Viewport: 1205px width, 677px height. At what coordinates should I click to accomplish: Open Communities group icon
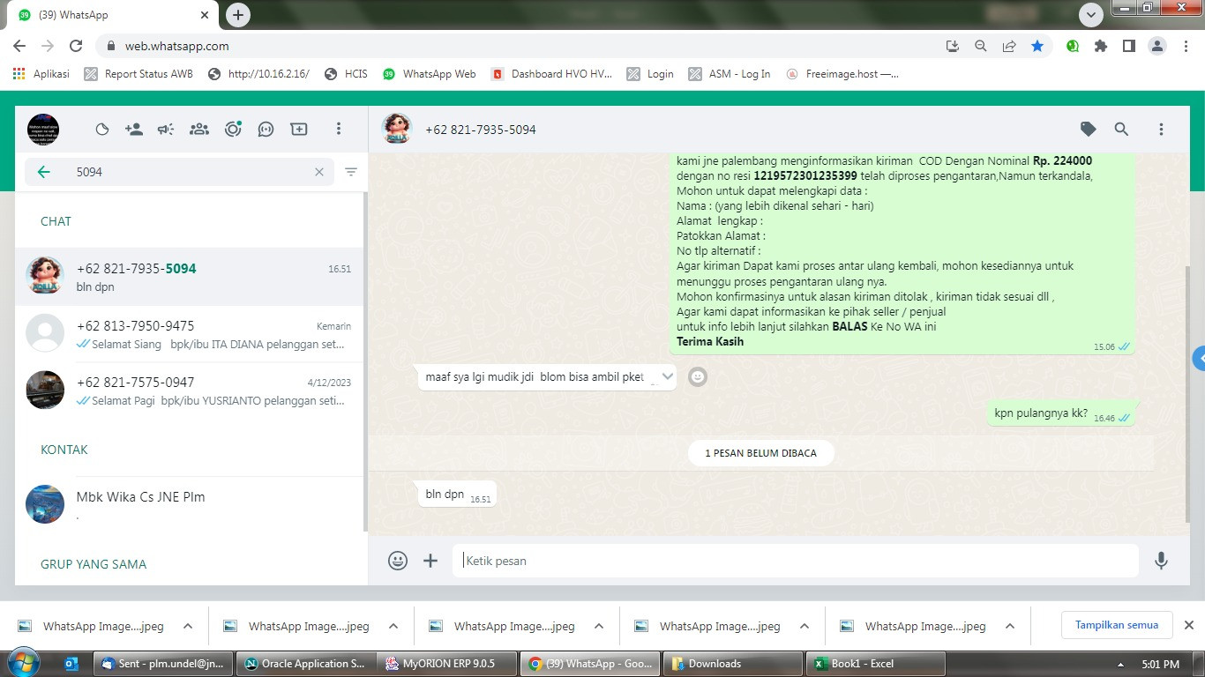click(x=199, y=130)
